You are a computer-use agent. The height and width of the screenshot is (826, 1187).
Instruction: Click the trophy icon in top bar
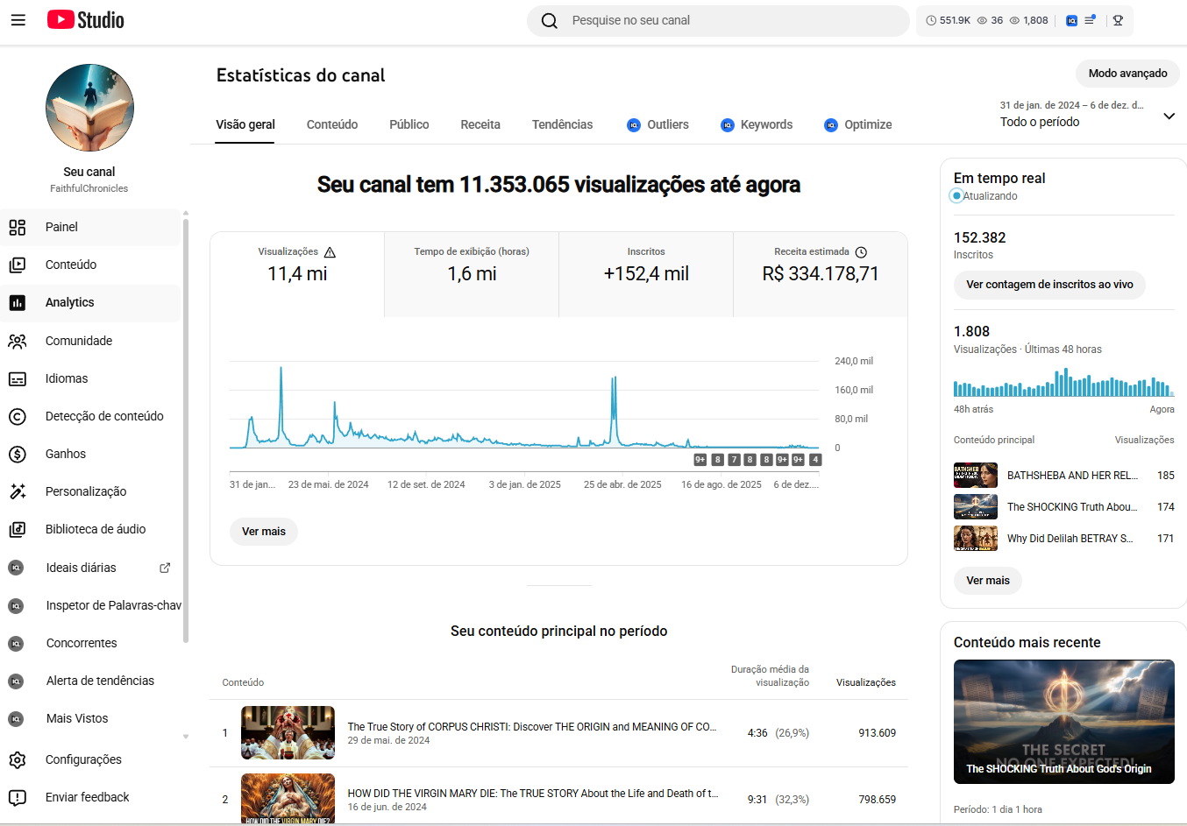click(x=1118, y=20)
